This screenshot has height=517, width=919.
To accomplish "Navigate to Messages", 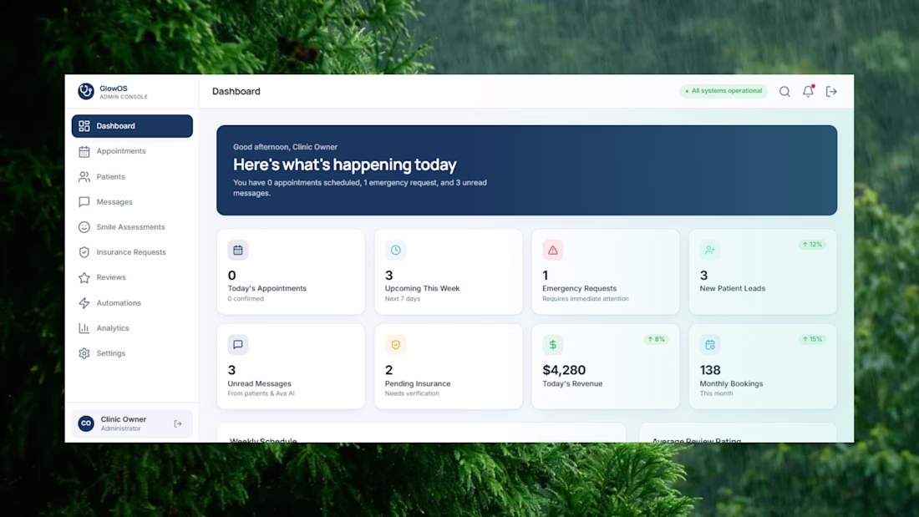I will 132,201.
